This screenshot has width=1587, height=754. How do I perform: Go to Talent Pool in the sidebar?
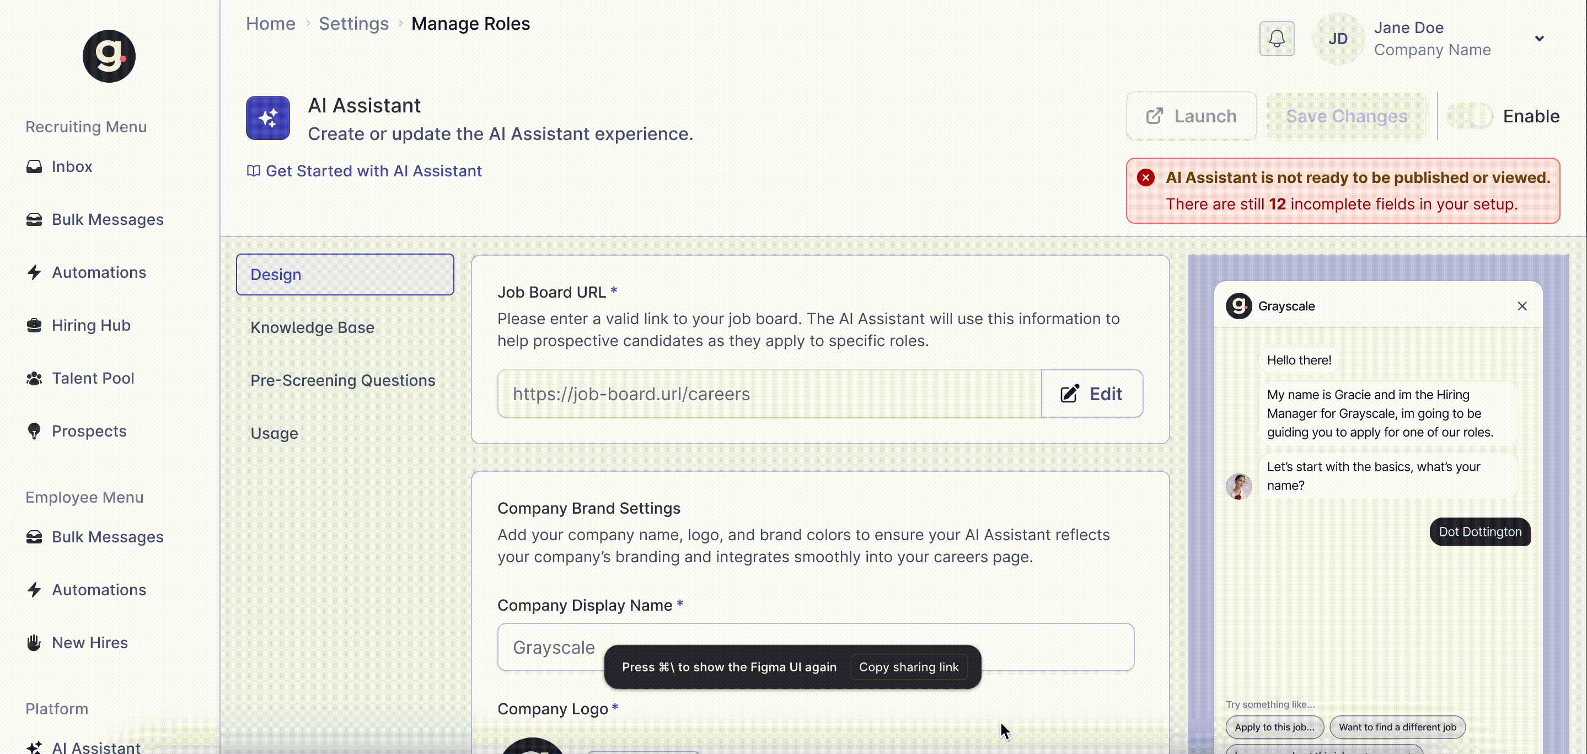93,378
